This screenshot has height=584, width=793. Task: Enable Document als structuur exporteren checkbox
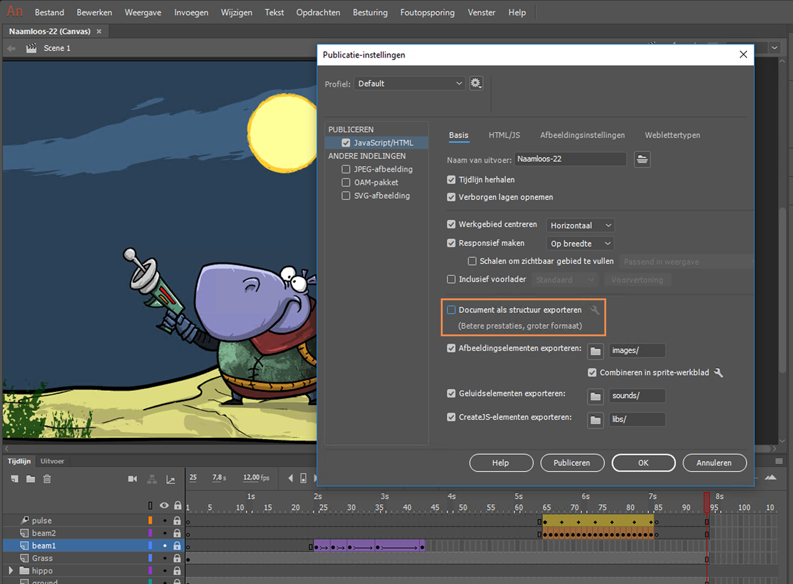[x=451, y=310]
